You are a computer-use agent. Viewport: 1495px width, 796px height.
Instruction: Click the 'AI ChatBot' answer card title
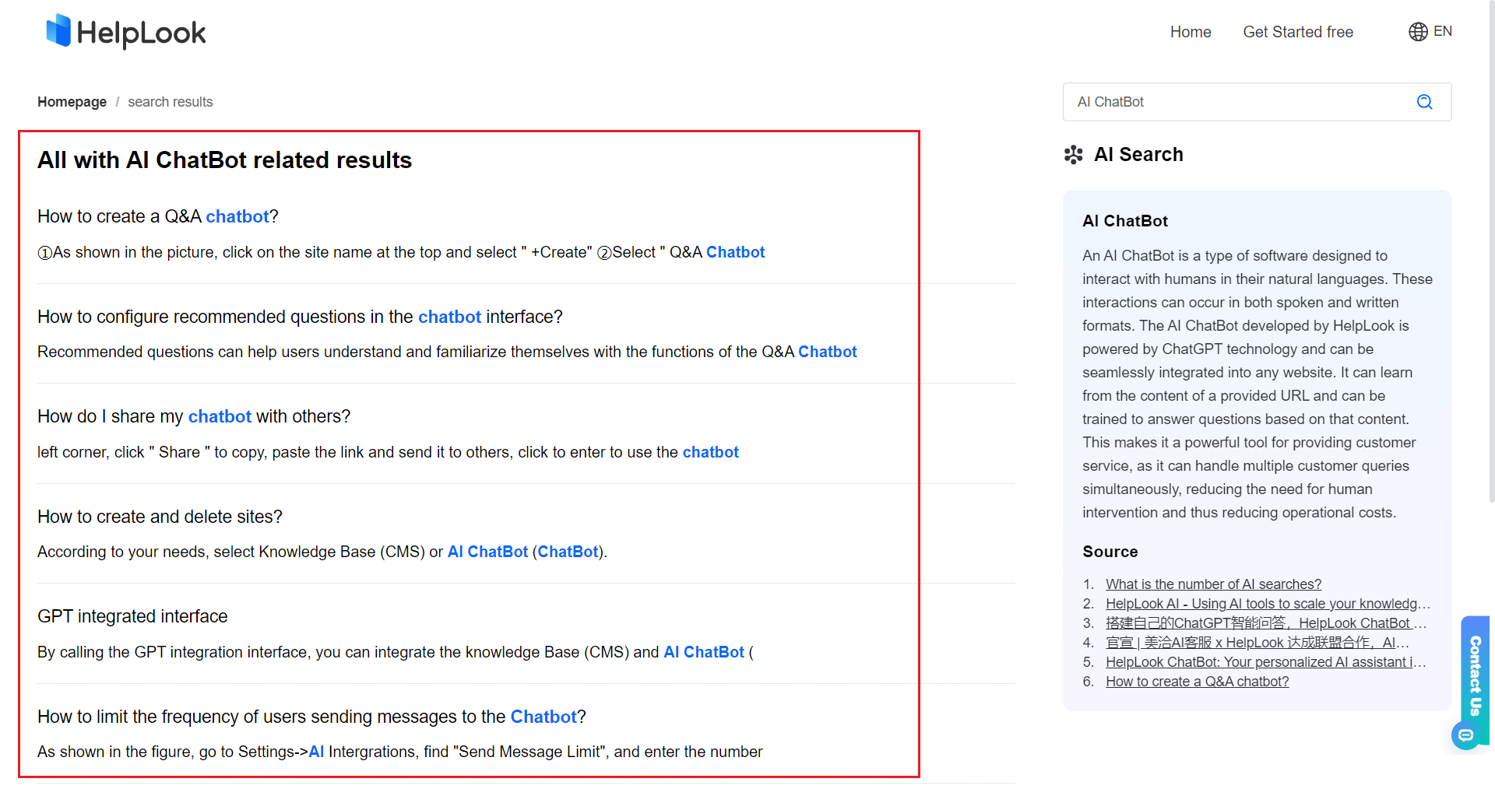[x=1125, y=221]
